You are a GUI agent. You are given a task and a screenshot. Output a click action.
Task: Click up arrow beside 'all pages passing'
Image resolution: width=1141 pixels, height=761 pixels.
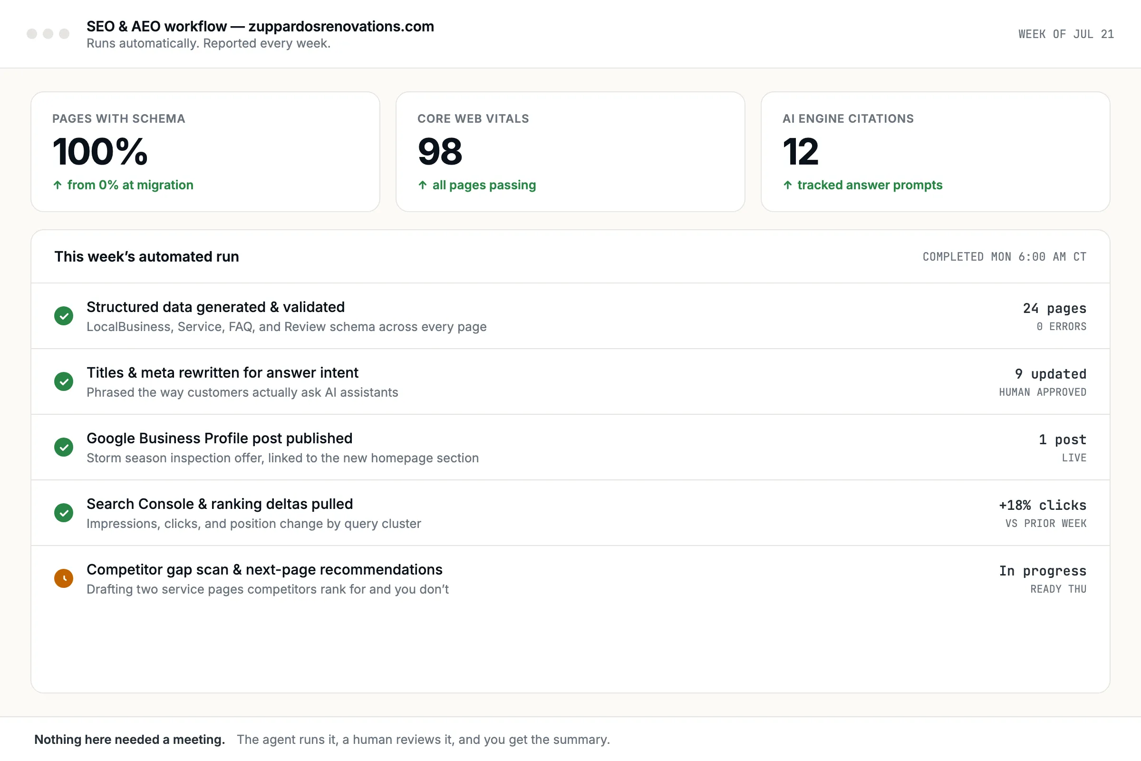(423, 185)
